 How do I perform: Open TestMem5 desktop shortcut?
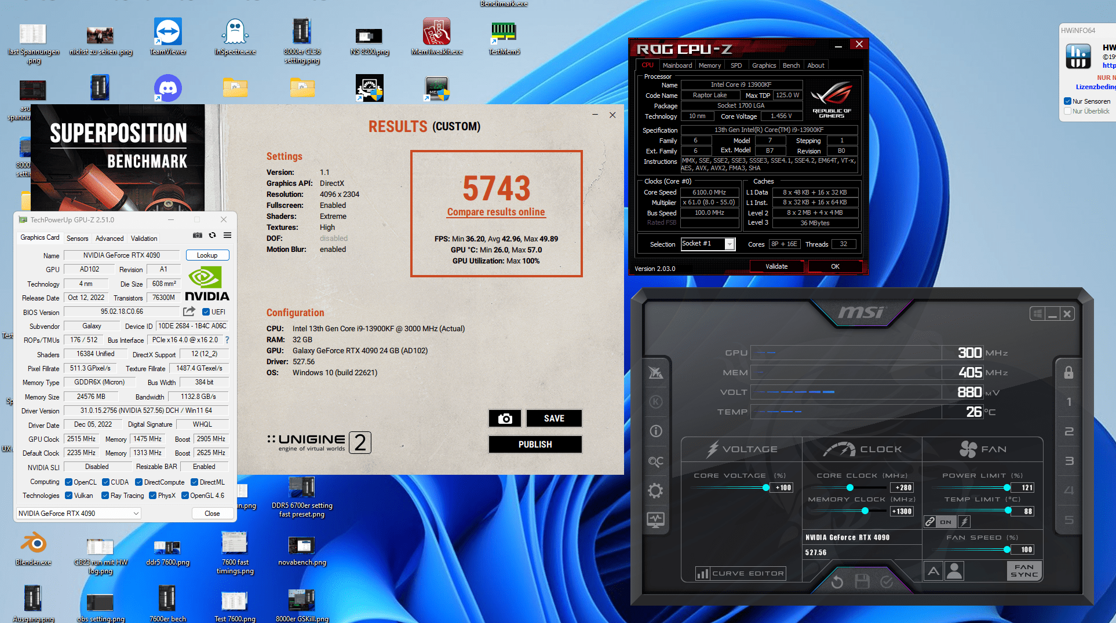[x=504, y=38]
